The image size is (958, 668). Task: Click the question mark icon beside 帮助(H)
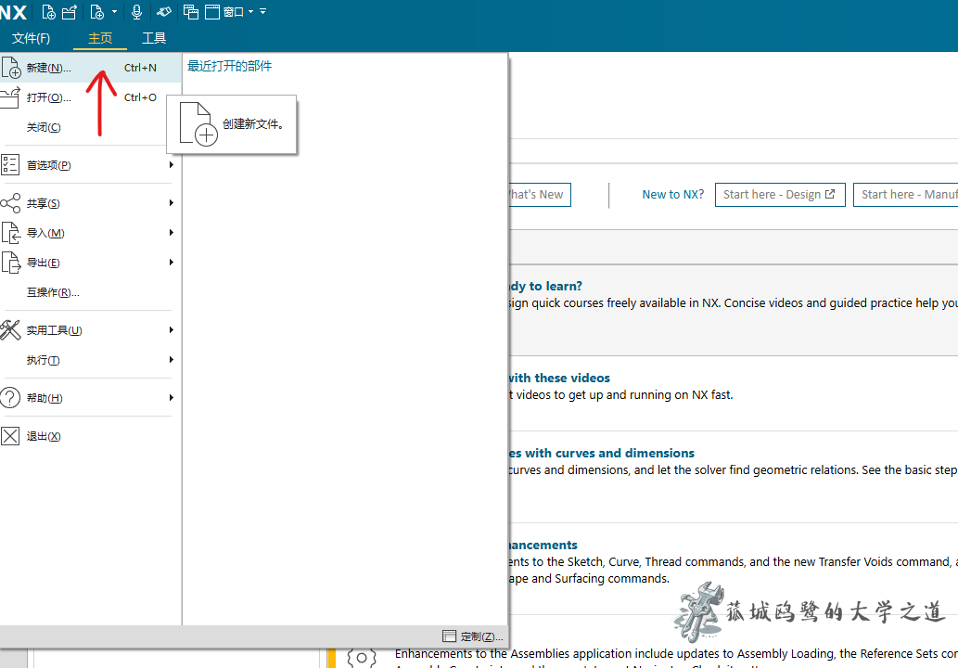(10, 398)
